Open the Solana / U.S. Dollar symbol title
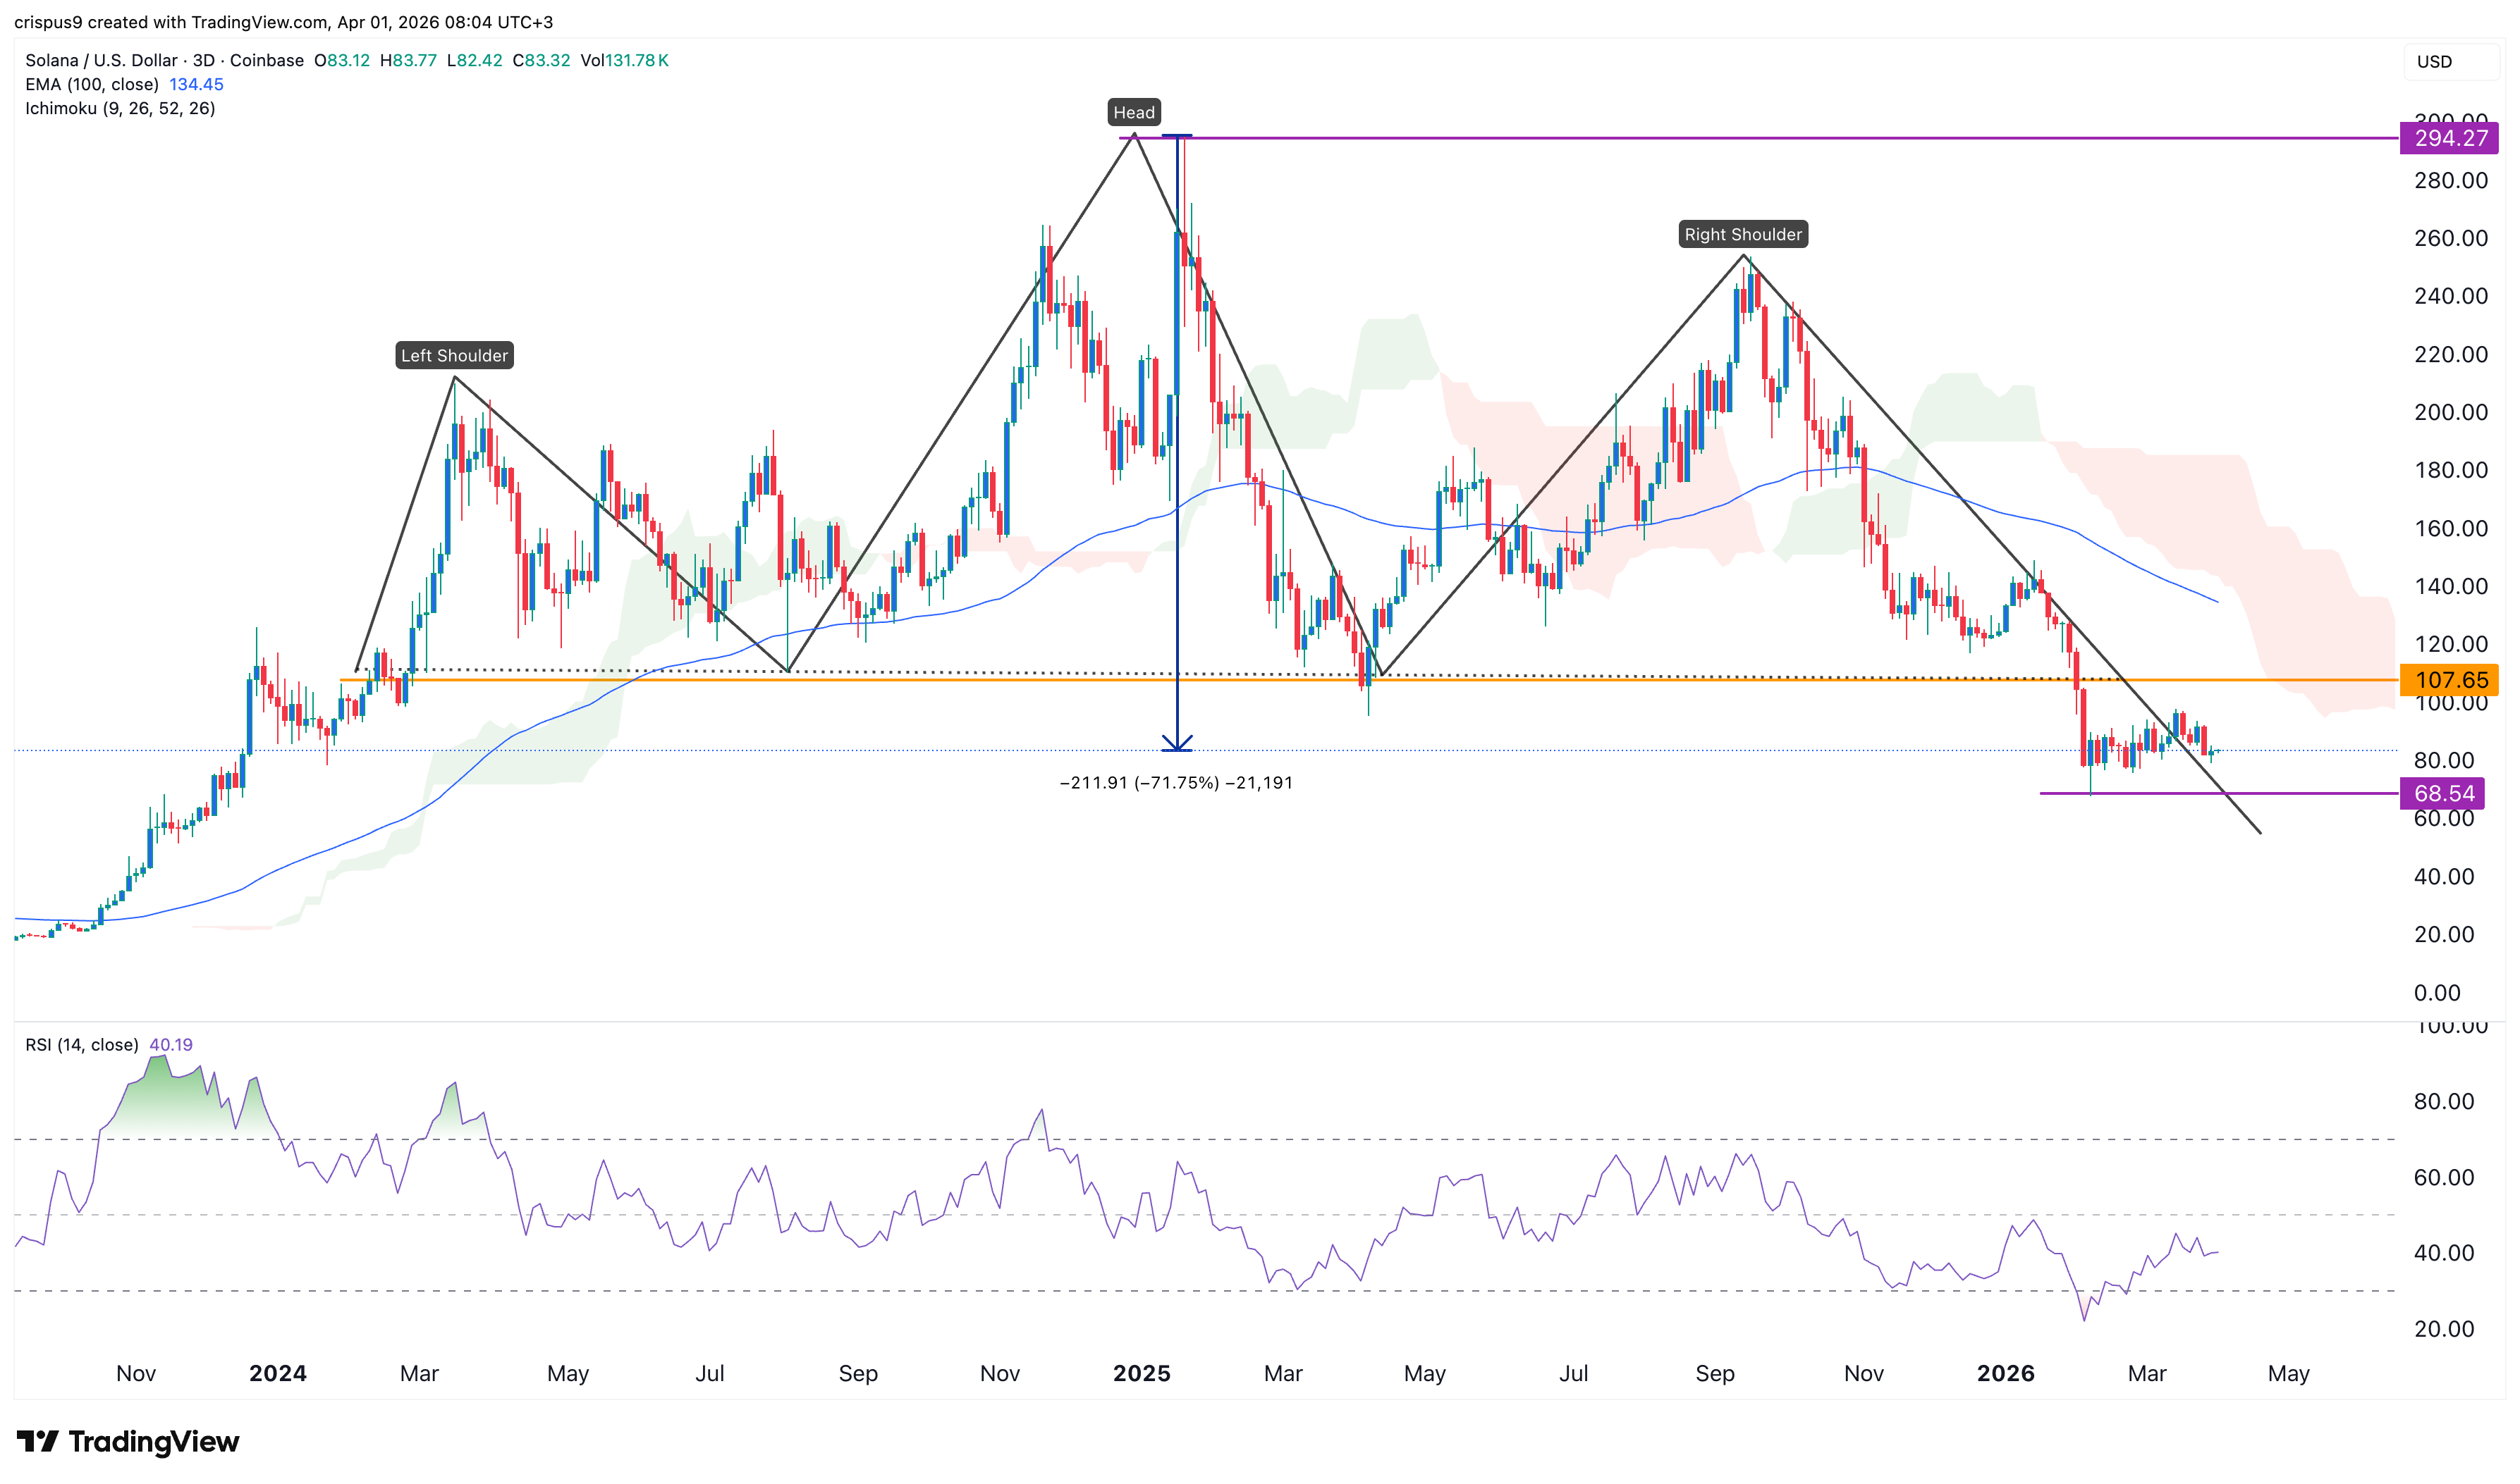The image size is (2520, 1484). coord(100,61)
